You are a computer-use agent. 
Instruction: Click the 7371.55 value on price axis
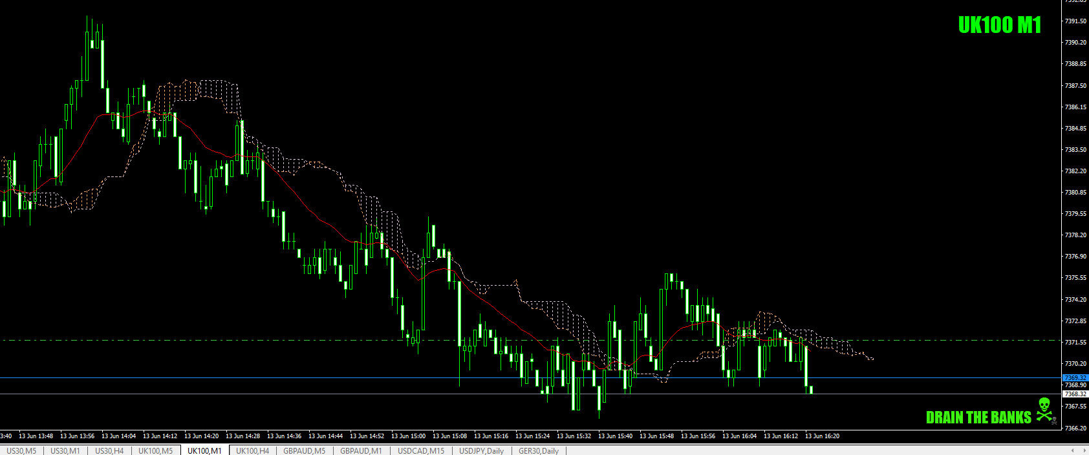tap(1075, 343)
